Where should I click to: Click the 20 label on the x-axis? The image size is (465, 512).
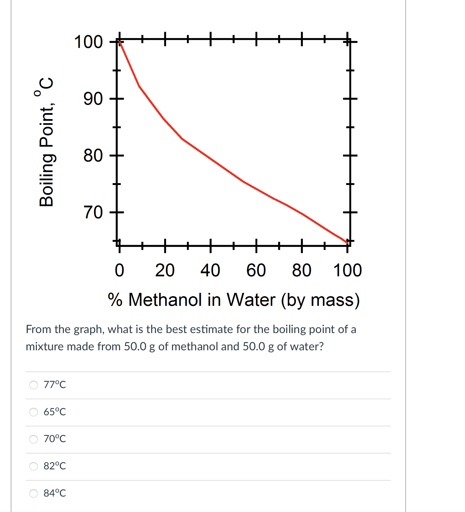pos(166,270)
